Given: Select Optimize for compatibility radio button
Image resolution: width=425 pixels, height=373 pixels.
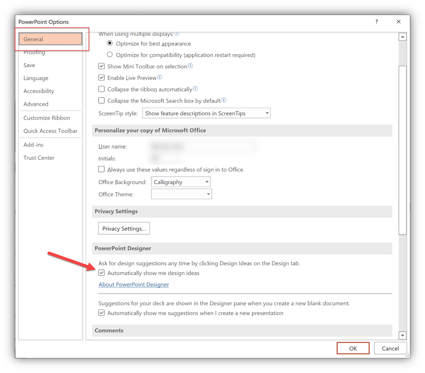Looking at the screenshot, I should tap(110, 55).
